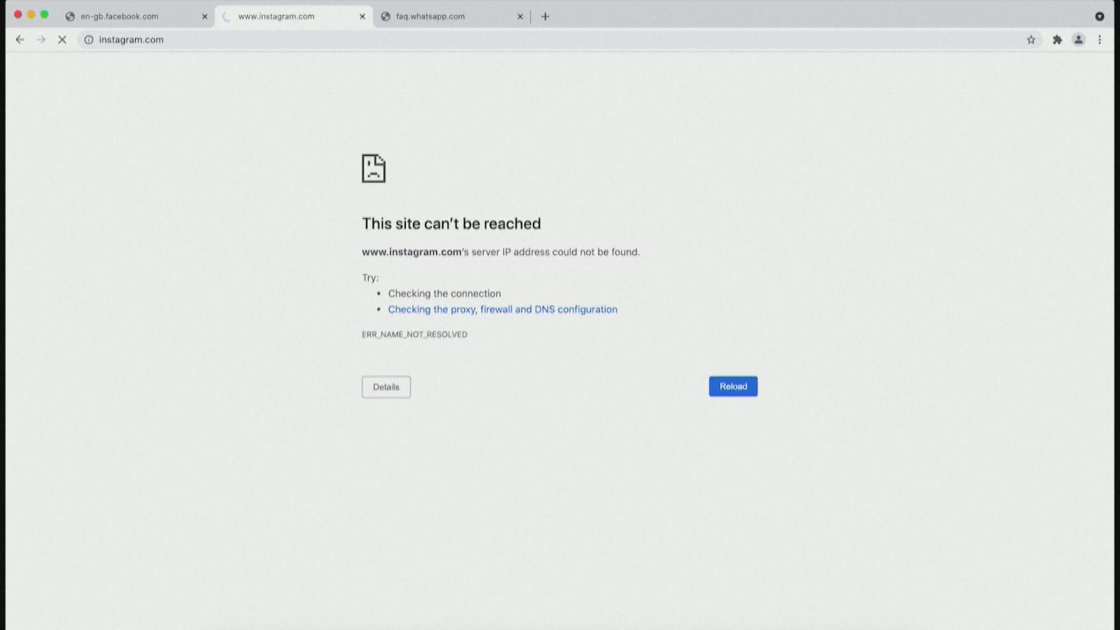The height and width of the screenshot is (630, 1120).
Task: Stop loading the page with X icon
Action: tap(62, 40)
